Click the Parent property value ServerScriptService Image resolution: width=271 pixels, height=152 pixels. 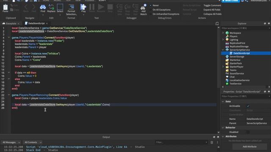point(257,123)
